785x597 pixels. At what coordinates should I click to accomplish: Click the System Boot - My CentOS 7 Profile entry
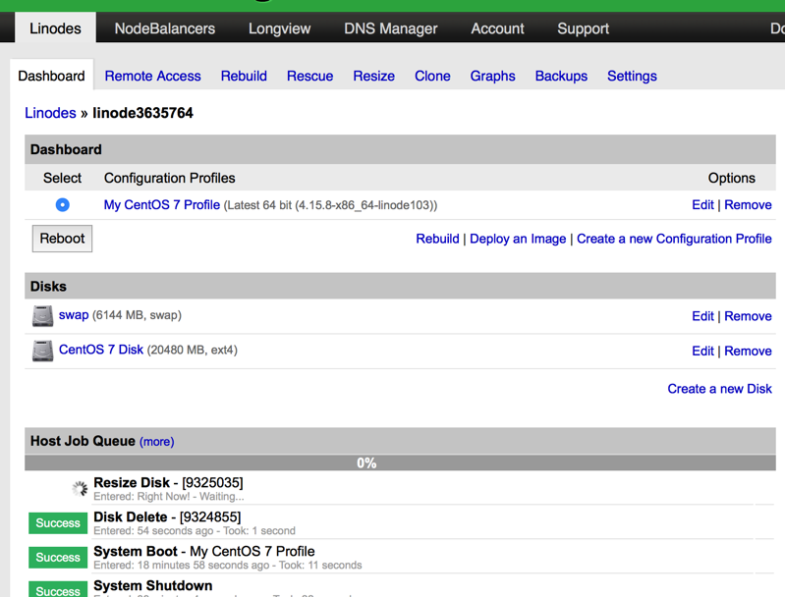(x=204, y=552)
